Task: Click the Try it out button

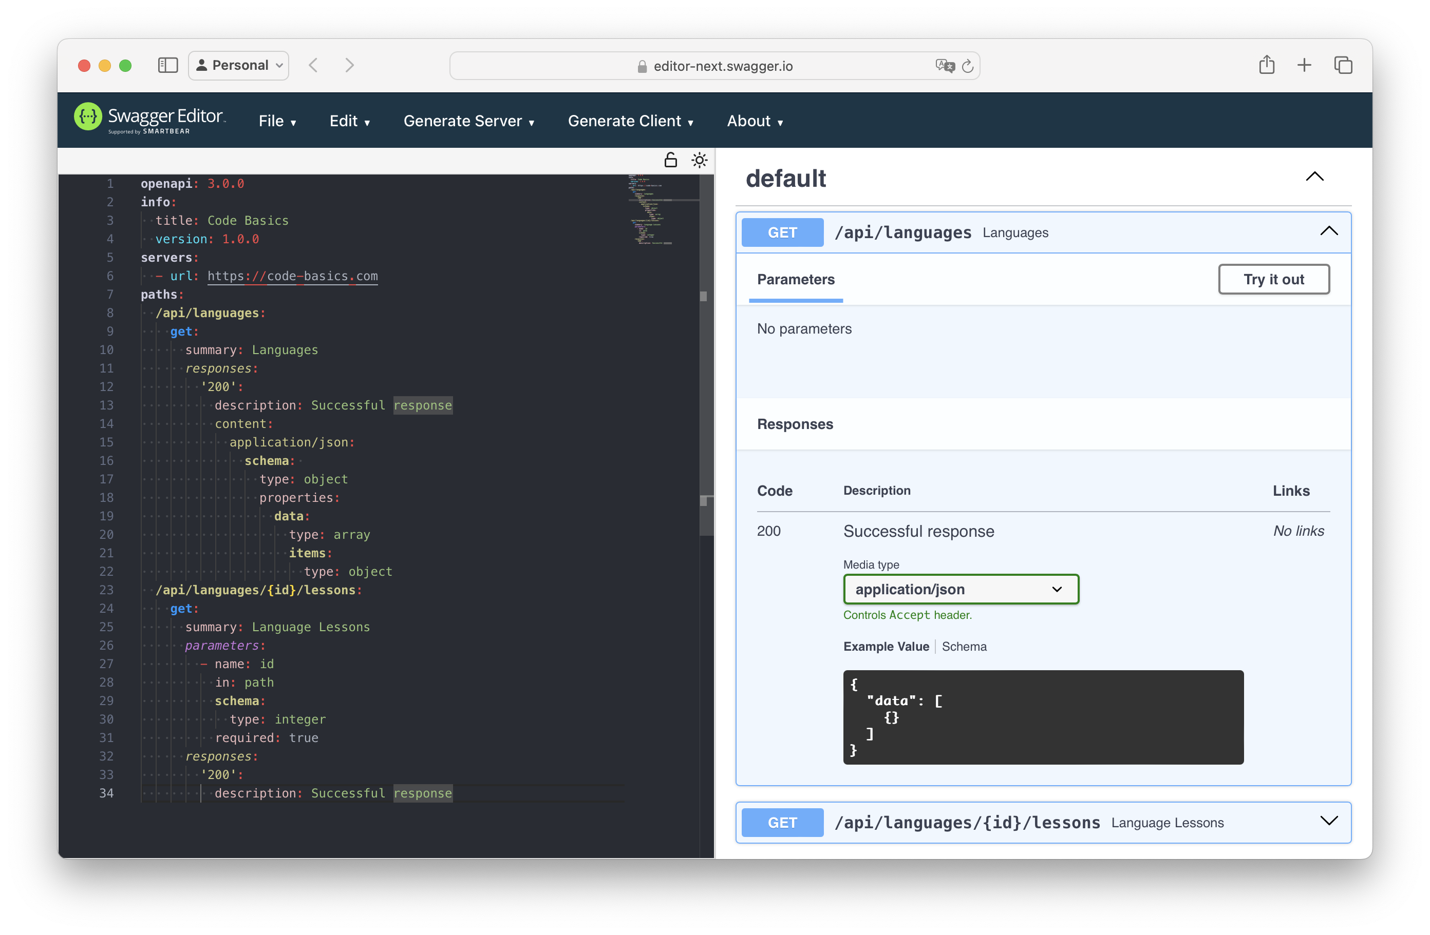Action: point(1274,279)
